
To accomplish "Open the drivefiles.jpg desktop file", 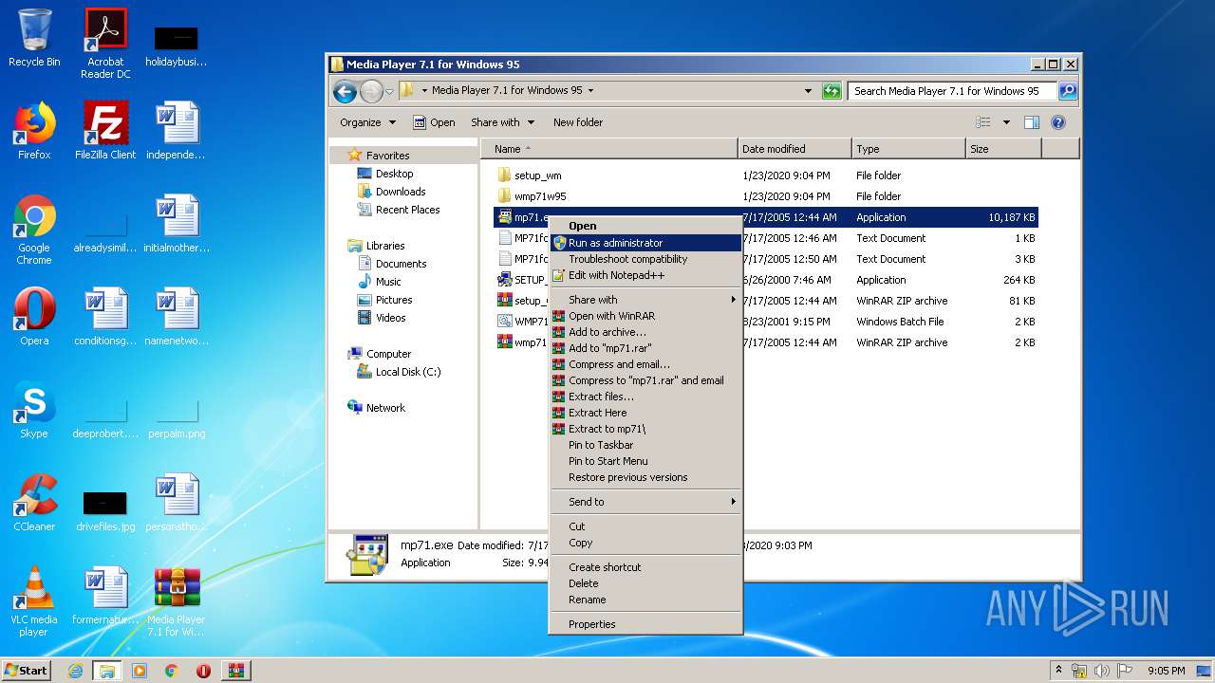I will click(x=105, y=510).
